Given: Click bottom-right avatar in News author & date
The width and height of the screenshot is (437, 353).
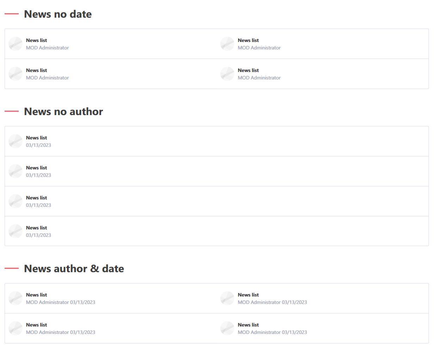Looking at the screenshot, I should coord(227,328).
